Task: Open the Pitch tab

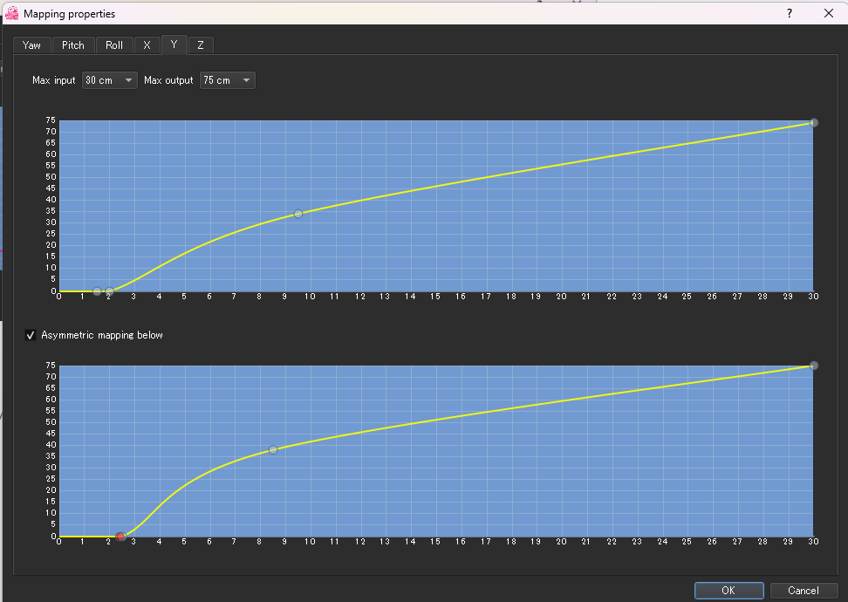Action: tap(73, 45)
